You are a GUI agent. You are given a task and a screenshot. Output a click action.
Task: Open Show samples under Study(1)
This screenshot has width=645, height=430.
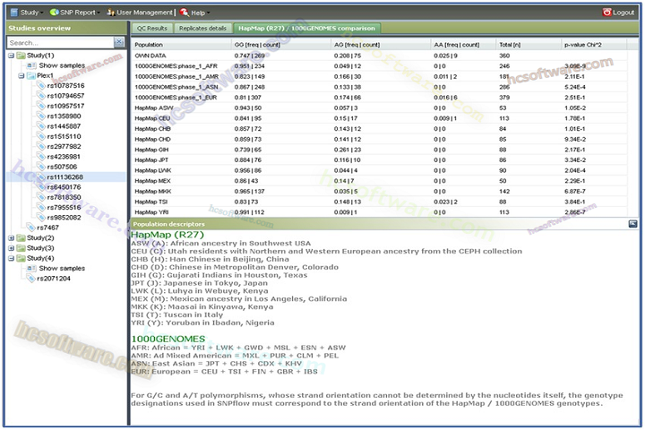[62, 65]
